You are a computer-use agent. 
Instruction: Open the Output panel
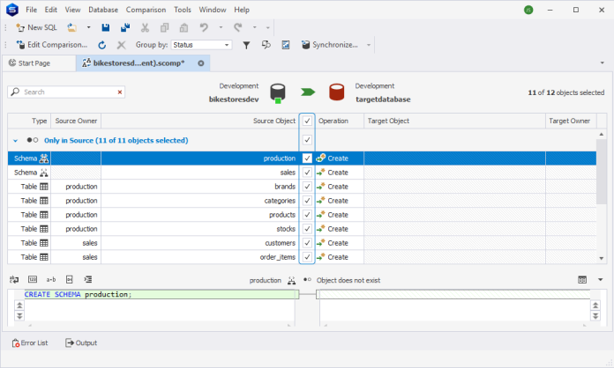(81, 342)
